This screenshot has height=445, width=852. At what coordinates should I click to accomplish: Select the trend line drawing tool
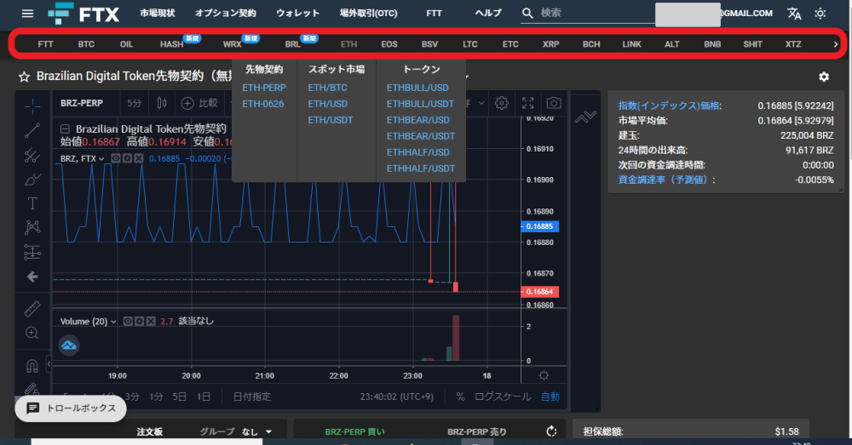coord(32,131)
